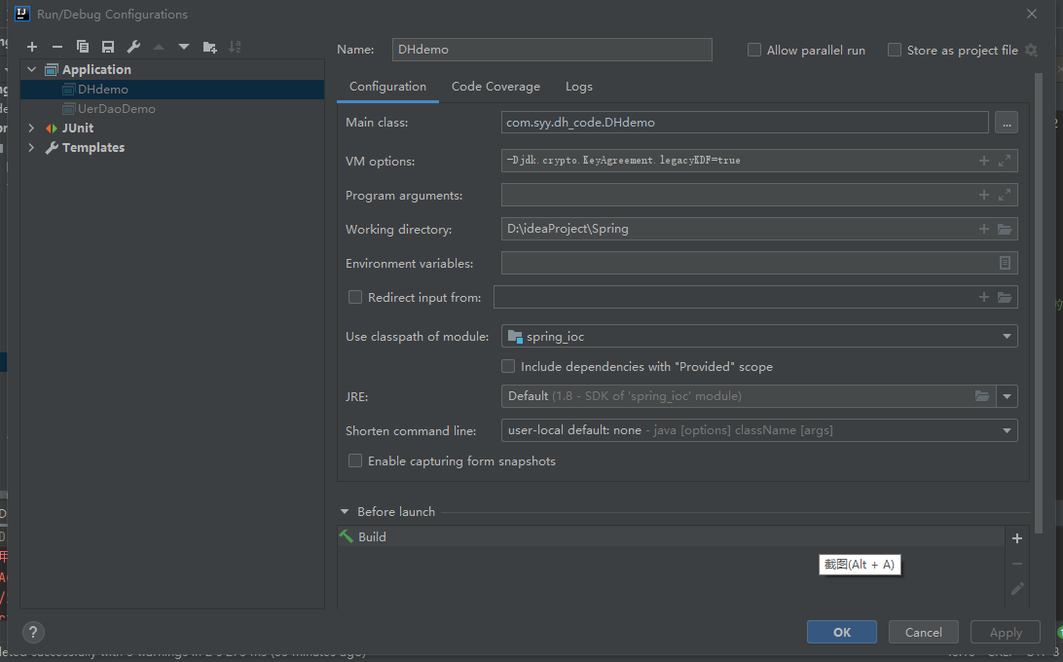Collapse Application tree node

click(x=31, y=69)
